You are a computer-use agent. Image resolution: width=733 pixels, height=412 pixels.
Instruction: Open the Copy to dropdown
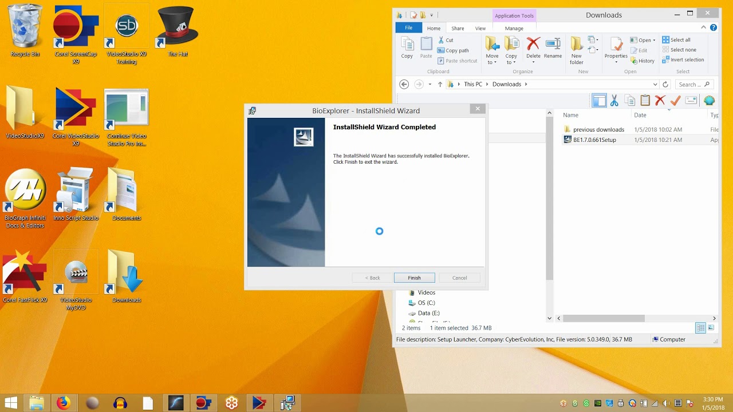[511, 50]
